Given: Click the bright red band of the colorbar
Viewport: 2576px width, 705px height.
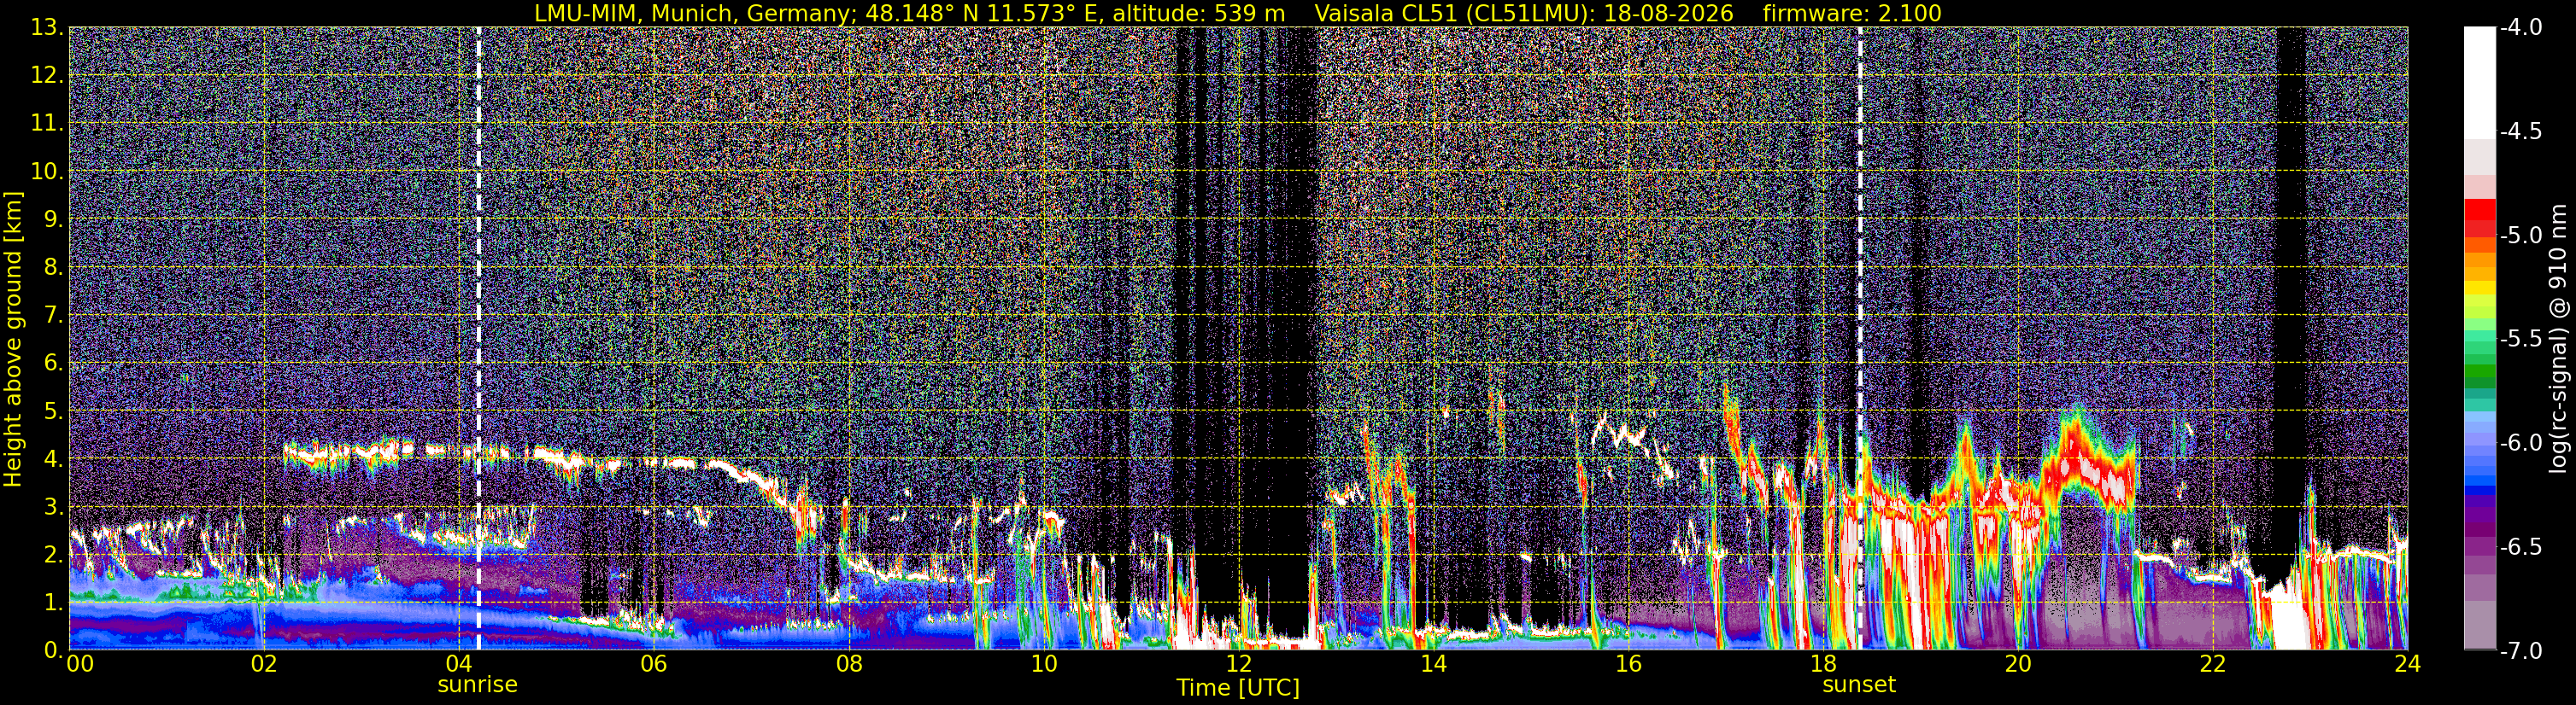Looking at the screenshot, I should 2479,209.
